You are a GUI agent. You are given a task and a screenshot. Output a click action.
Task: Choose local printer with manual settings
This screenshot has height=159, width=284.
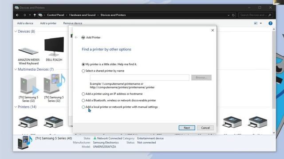tap(120, 107)
